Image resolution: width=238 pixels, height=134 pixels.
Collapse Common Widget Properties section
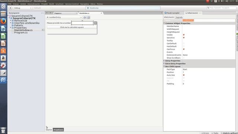[164, 23]
